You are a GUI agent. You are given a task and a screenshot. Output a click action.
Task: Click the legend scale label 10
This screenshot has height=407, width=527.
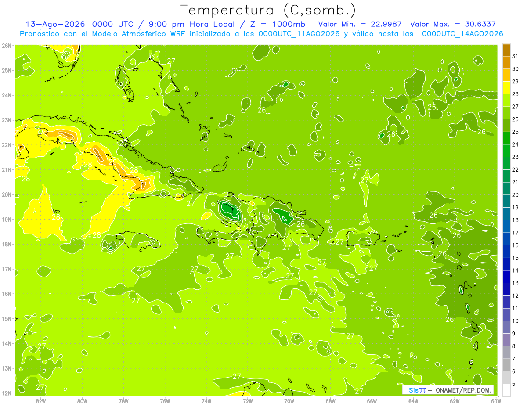click(x=516, y=321)
